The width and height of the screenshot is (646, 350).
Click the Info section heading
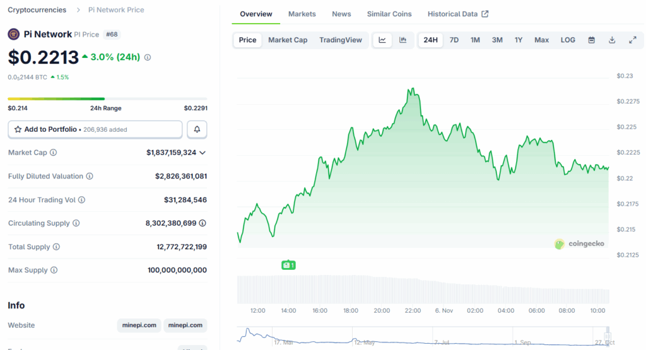16,305
